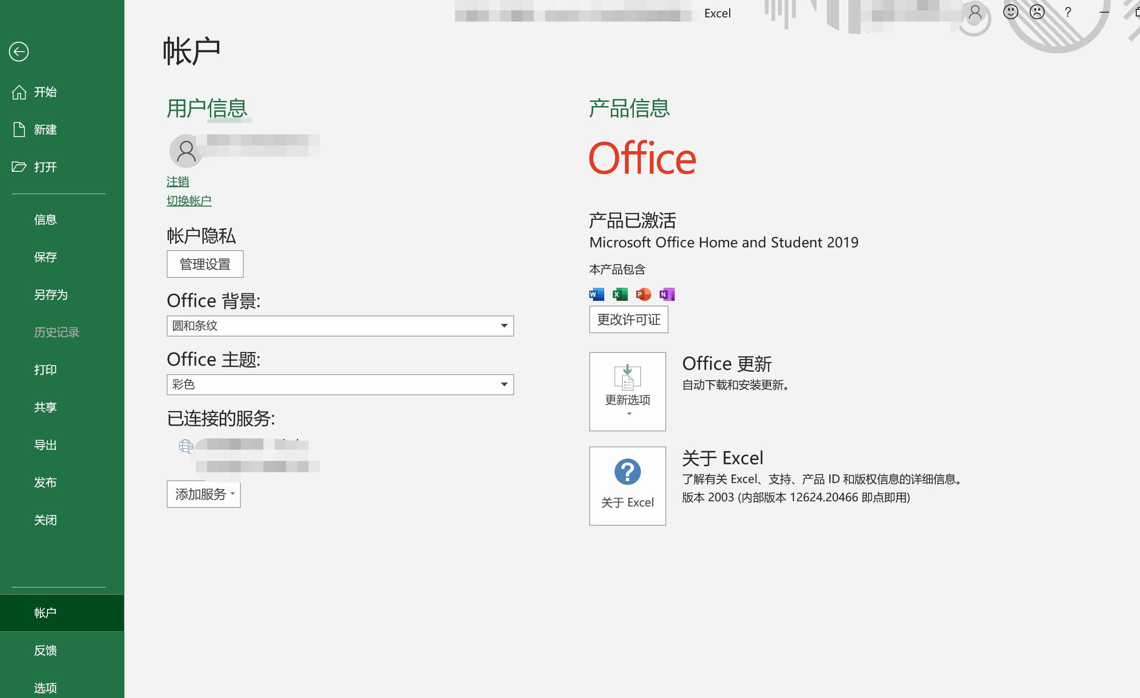Click the PowerPoint product icon
1140x698 pixels.
[643, 294]
